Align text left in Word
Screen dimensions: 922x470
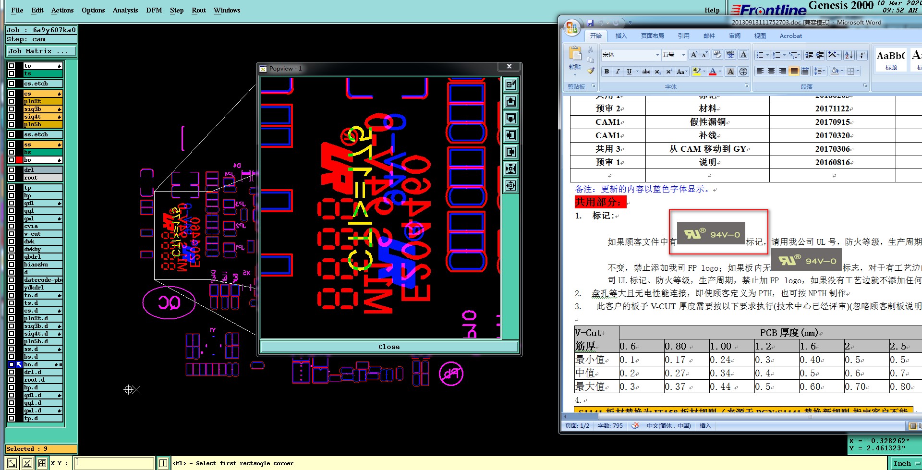tap(760, 72)
